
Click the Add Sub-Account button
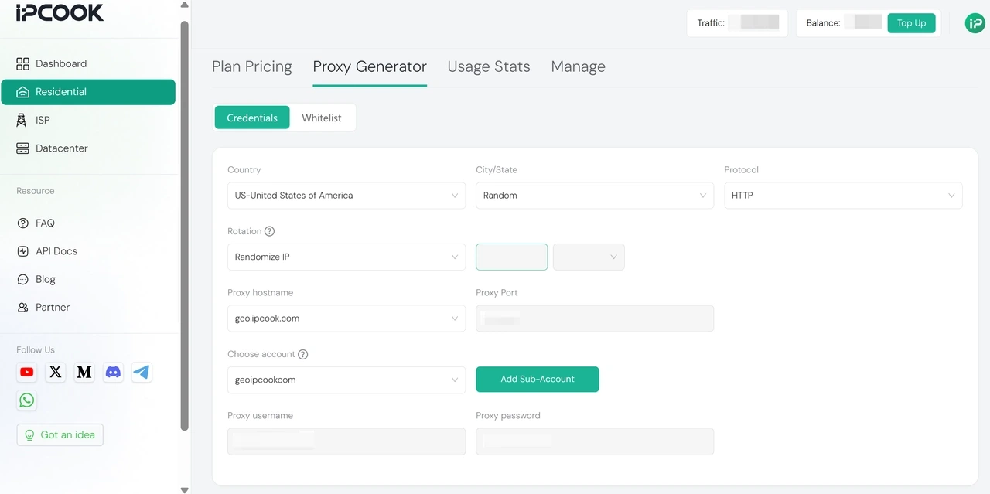[x=538, y=380]
